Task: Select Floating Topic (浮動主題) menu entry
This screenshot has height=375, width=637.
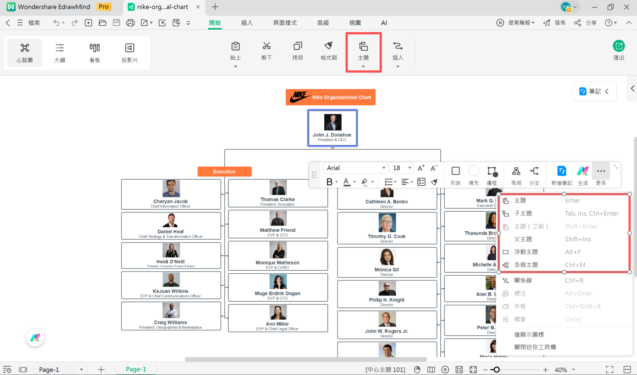Action: tap(526, 252)
